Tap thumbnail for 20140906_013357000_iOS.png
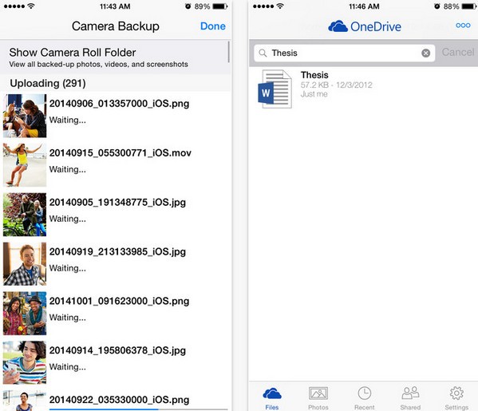The height and width of the screenshot is (411, 478). [25, 116]
